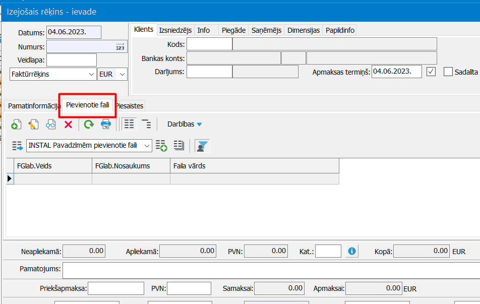Print the attached files list
This screenshot has height=304, width=480.
pyautogui.click(x=106, y=125)
